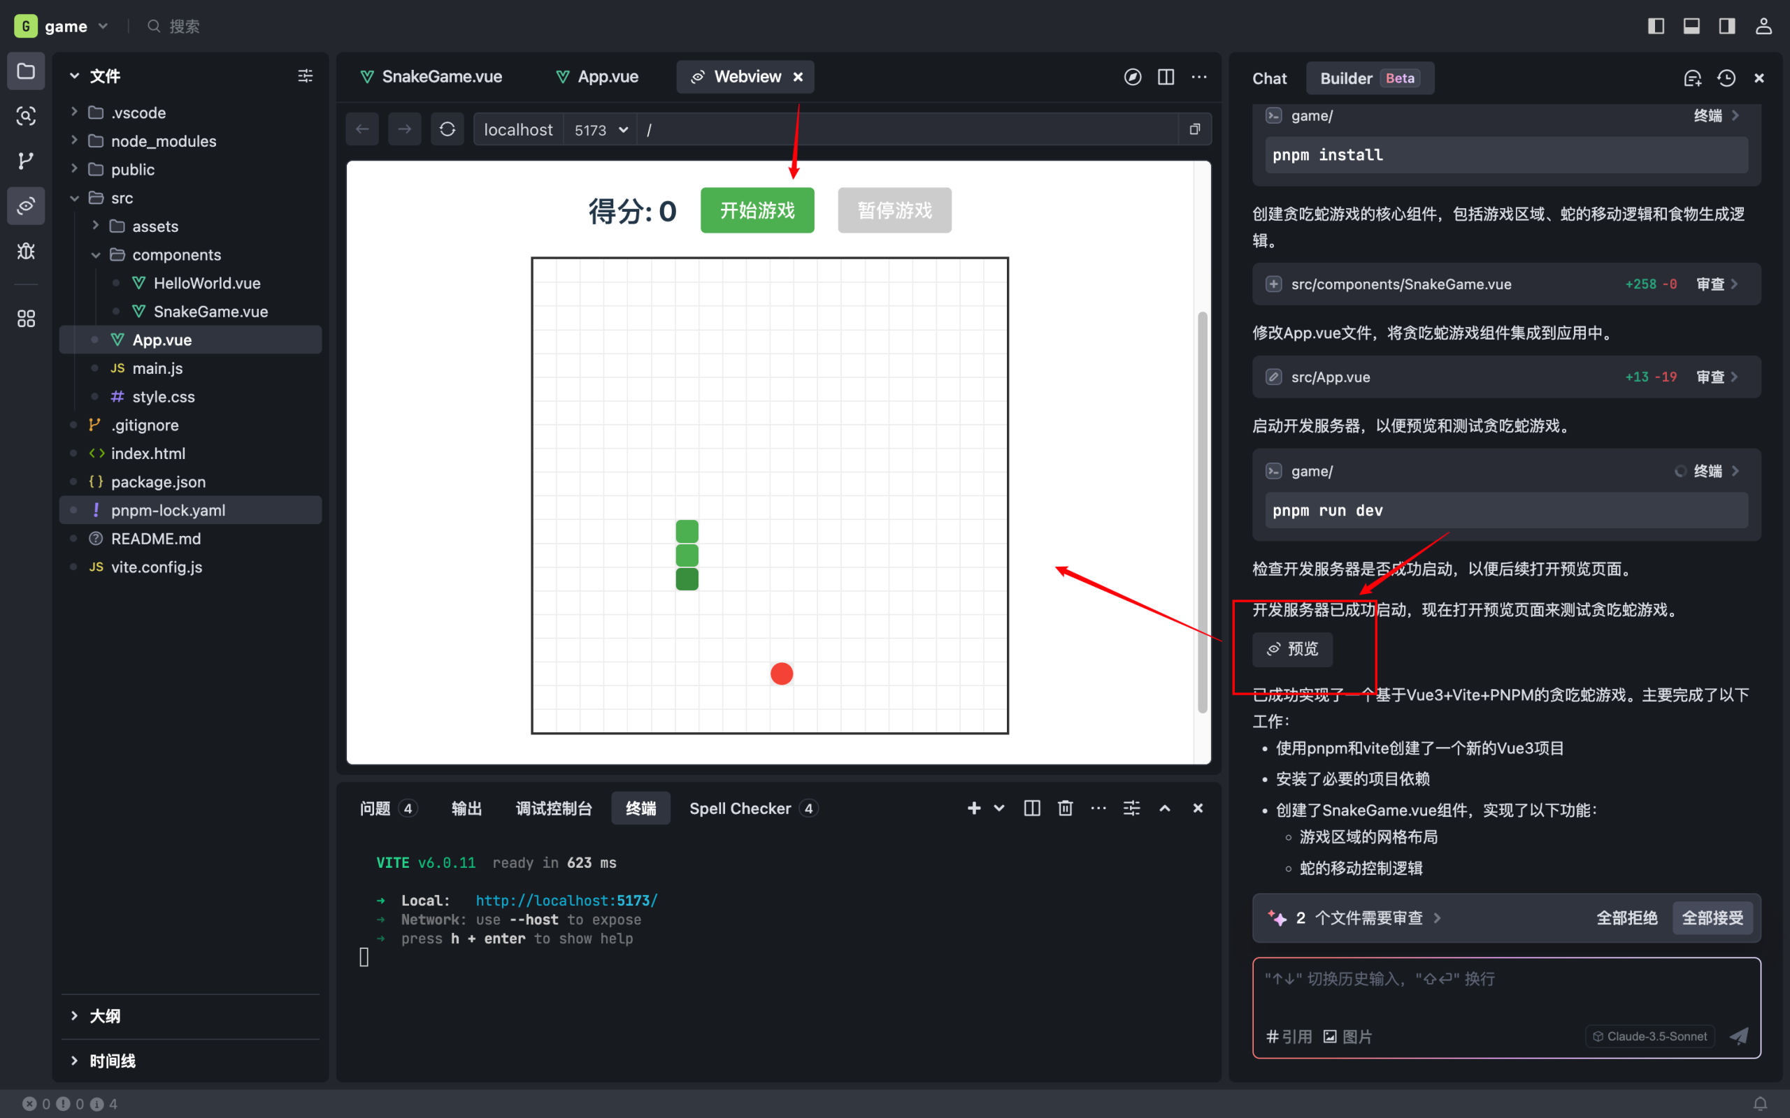Refresh the Webview page
Image resolution: width=1790 pixels, height=1118 pixels.
(x=447, y=129)
